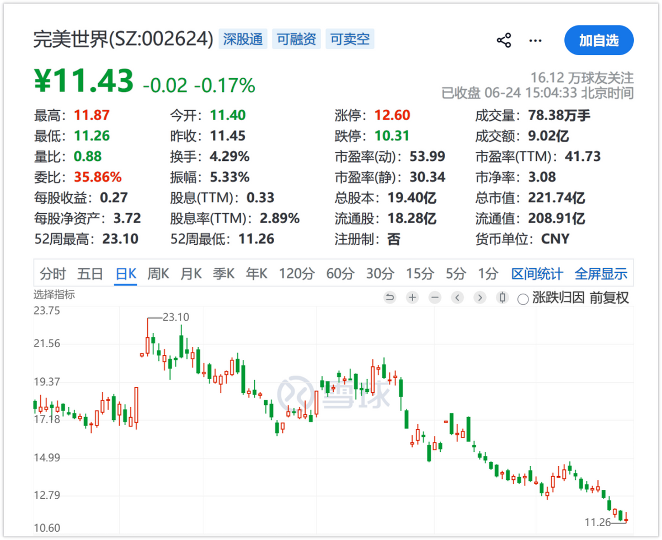The image size is (662, 540).
Task: Click the 可卖空 tag
Action: [x=350, y=39]
